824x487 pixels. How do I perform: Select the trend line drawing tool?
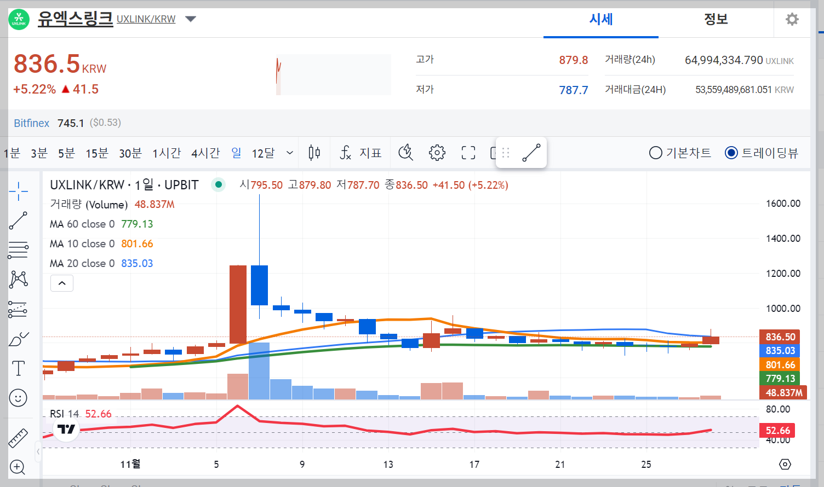[18, 221]
